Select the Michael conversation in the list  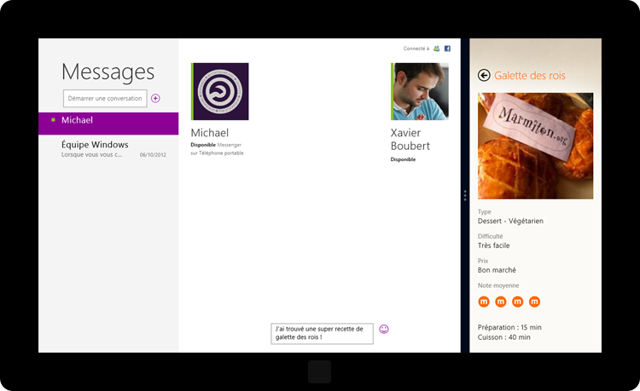click(108, 124)
